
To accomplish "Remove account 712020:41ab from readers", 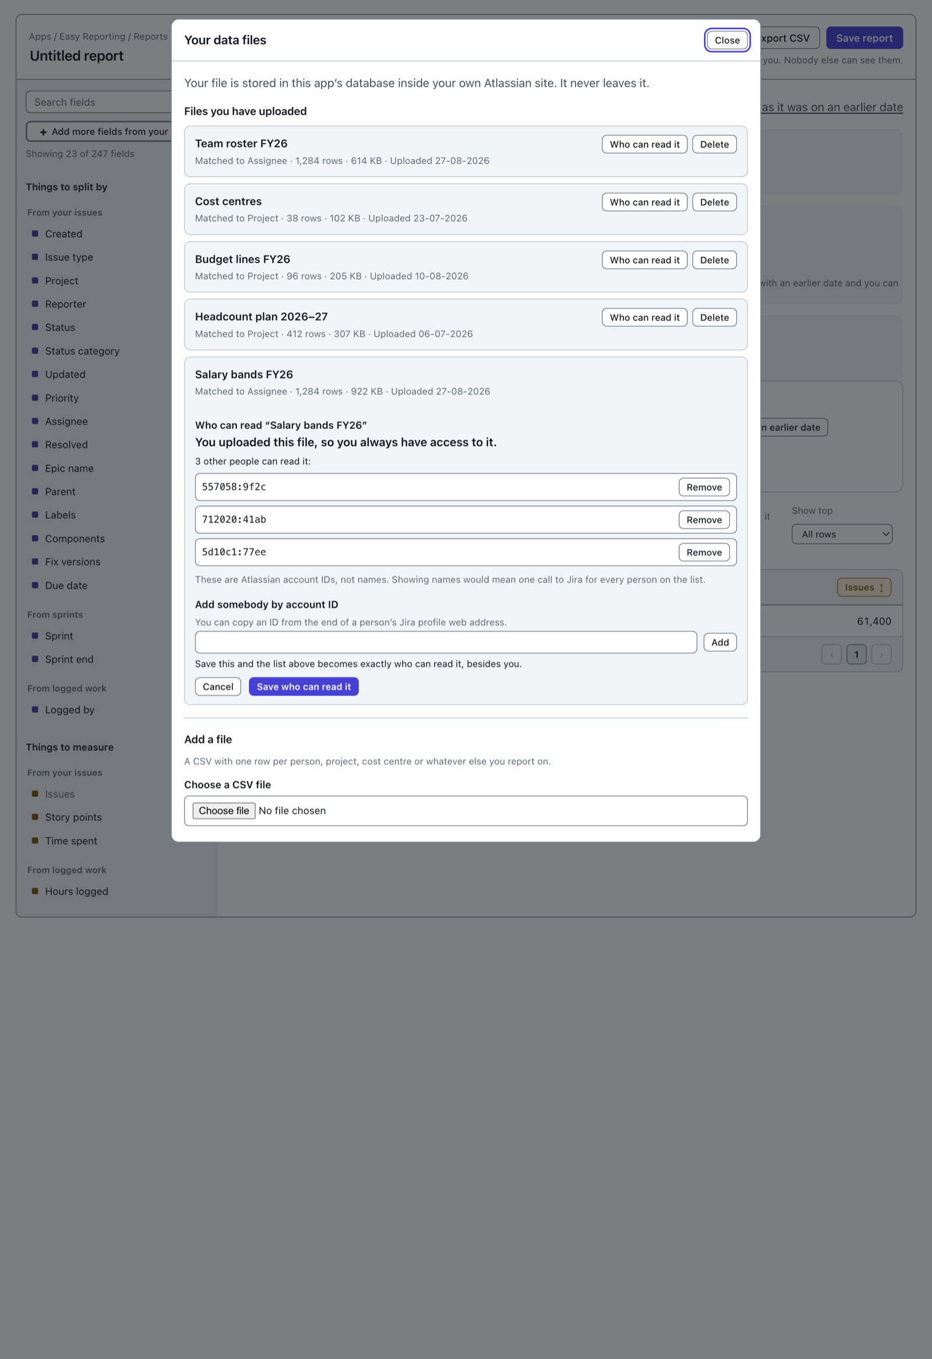I will 704,520.
